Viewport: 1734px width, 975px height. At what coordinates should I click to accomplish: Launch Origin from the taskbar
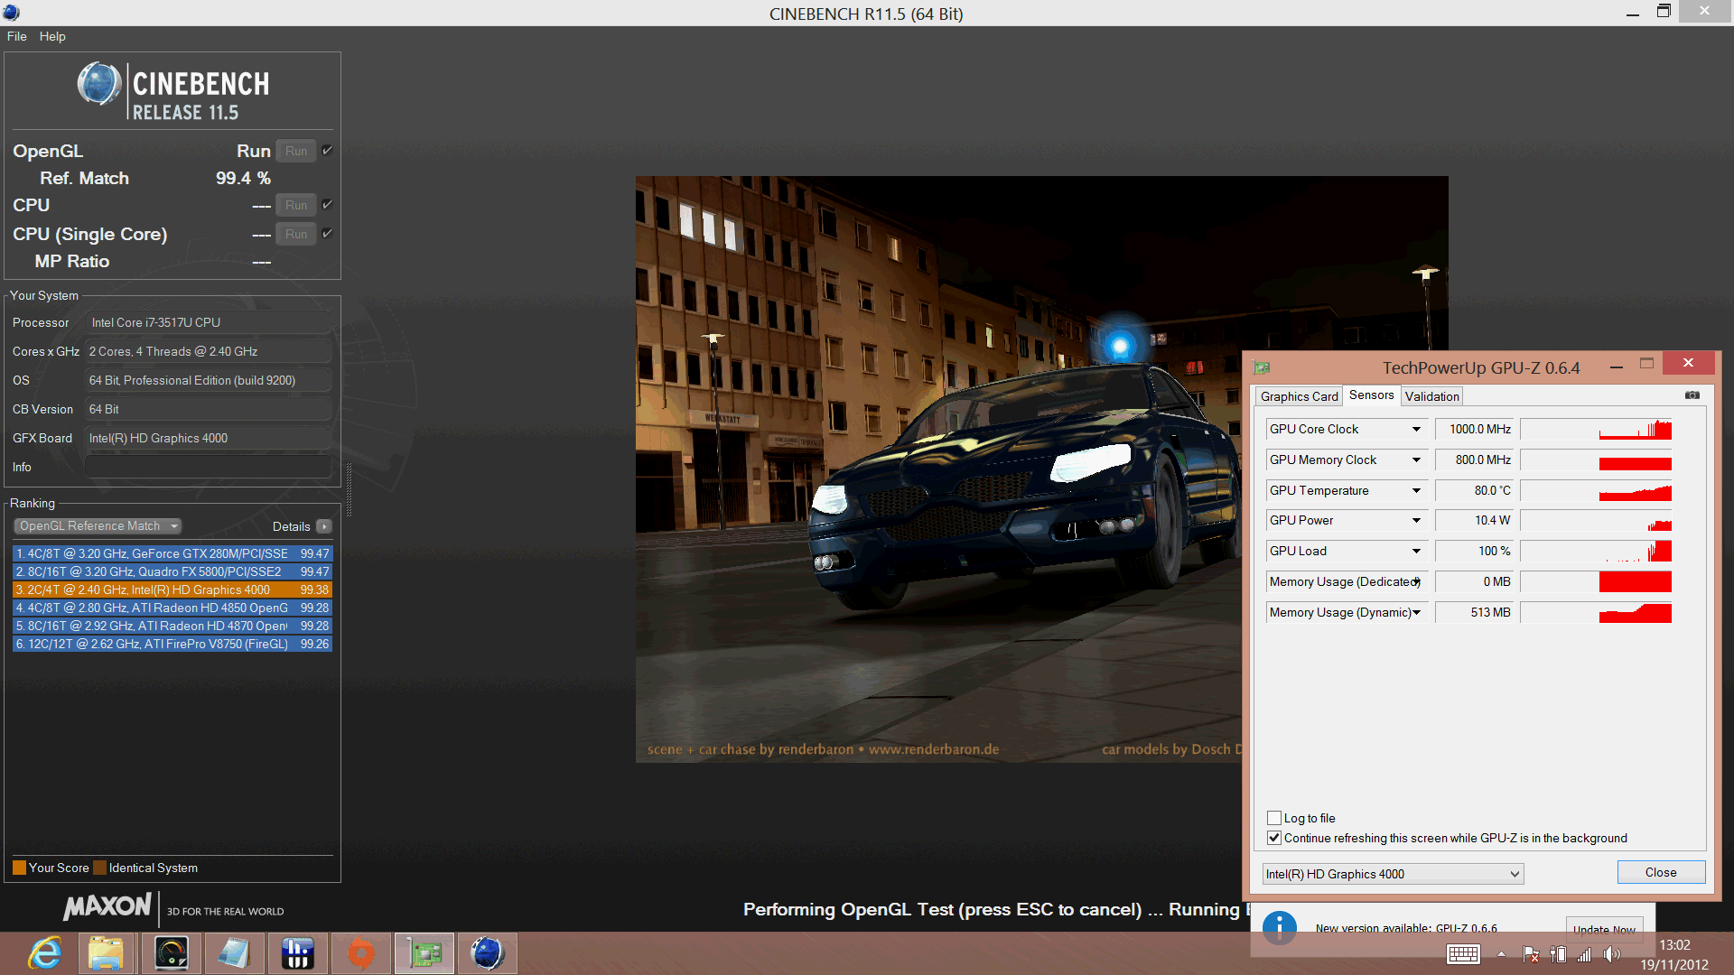tap(360, 953)
